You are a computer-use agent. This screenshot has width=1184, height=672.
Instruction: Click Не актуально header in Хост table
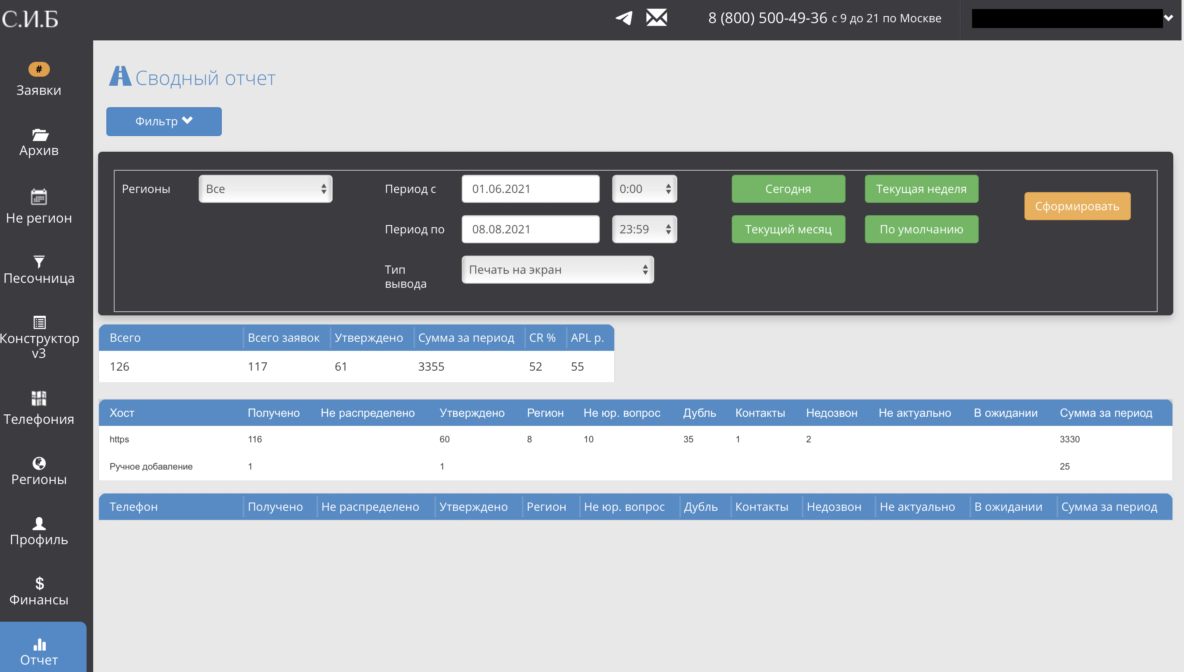tap(914, 413)
